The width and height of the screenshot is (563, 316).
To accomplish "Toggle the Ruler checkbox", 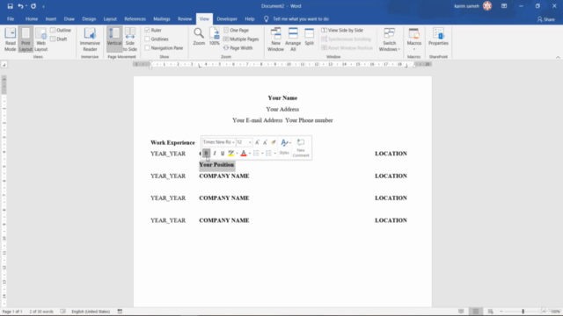I will click(147, 30).
